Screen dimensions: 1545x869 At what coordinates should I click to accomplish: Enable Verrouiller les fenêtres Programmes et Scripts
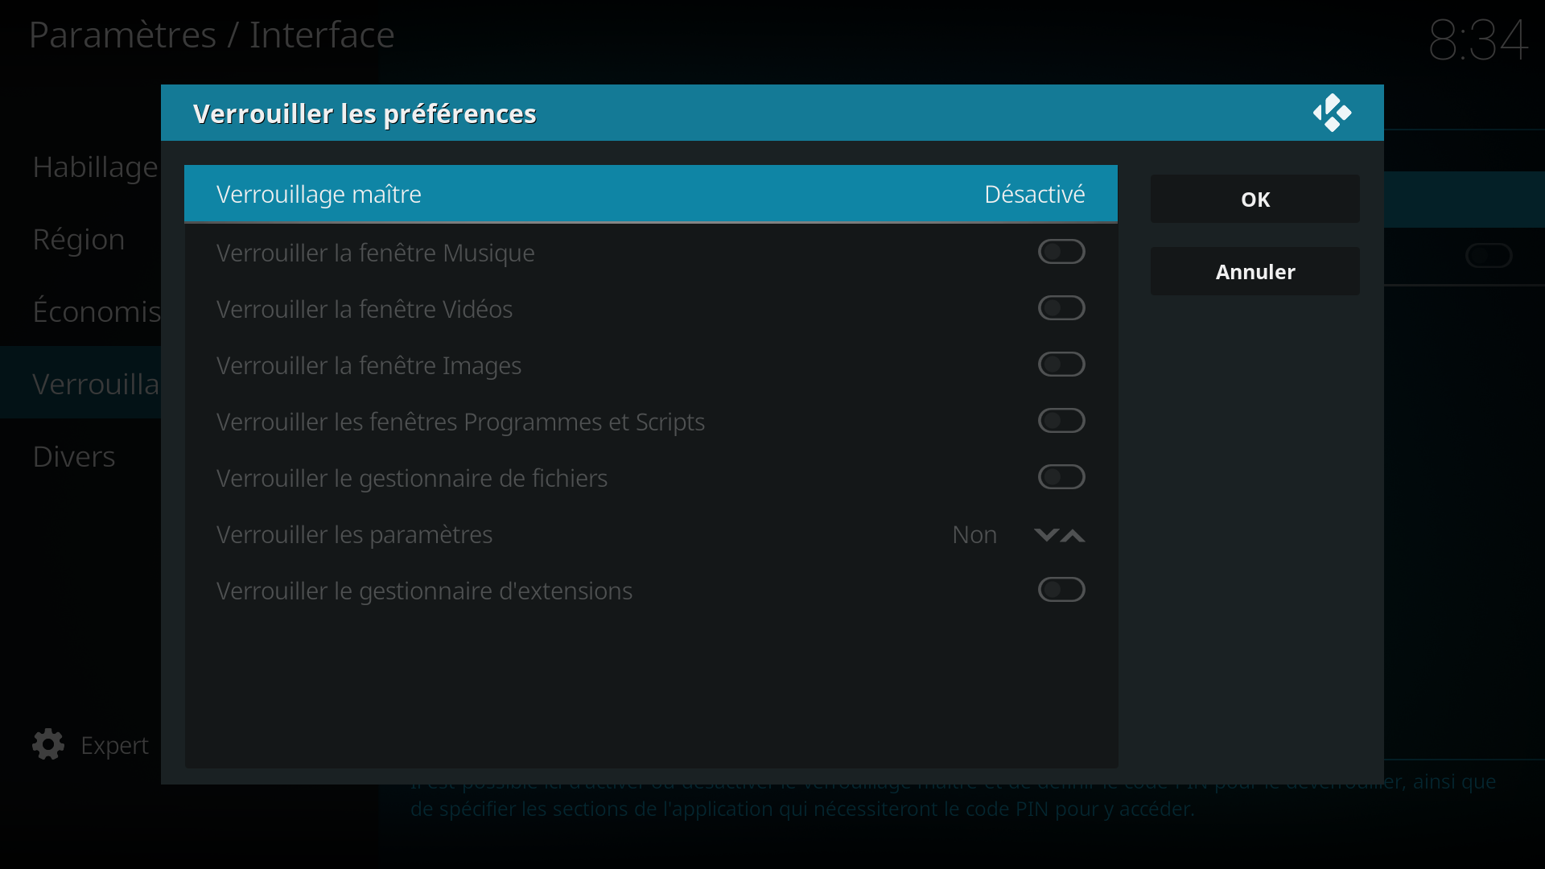coord(1061,421)
